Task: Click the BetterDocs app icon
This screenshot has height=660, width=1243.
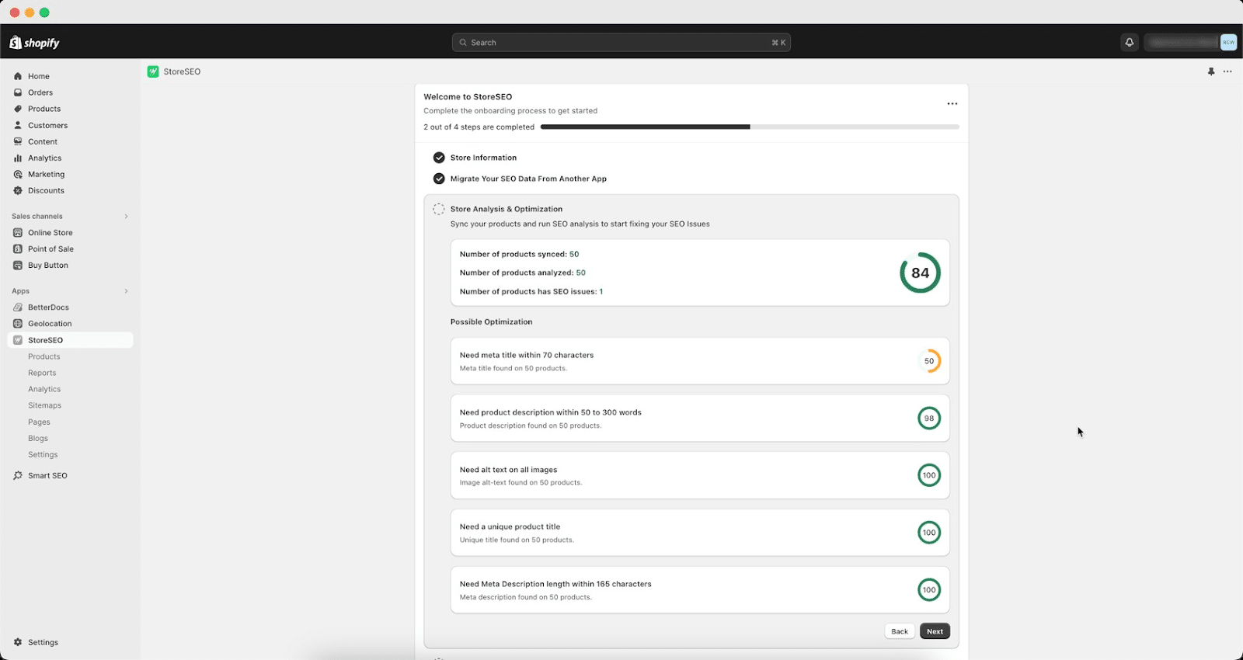Action: click(18, 307)
